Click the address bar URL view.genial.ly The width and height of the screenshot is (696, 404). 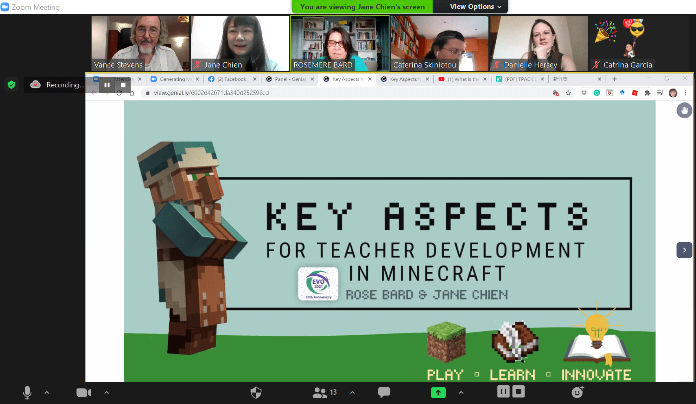[x=211, y=93]
